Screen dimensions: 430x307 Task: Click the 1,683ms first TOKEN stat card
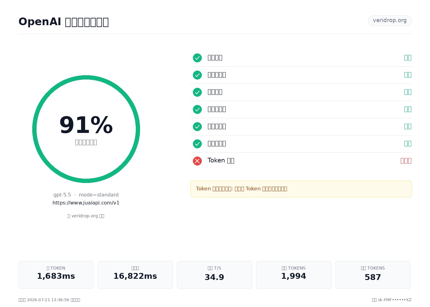pos(56,275)
